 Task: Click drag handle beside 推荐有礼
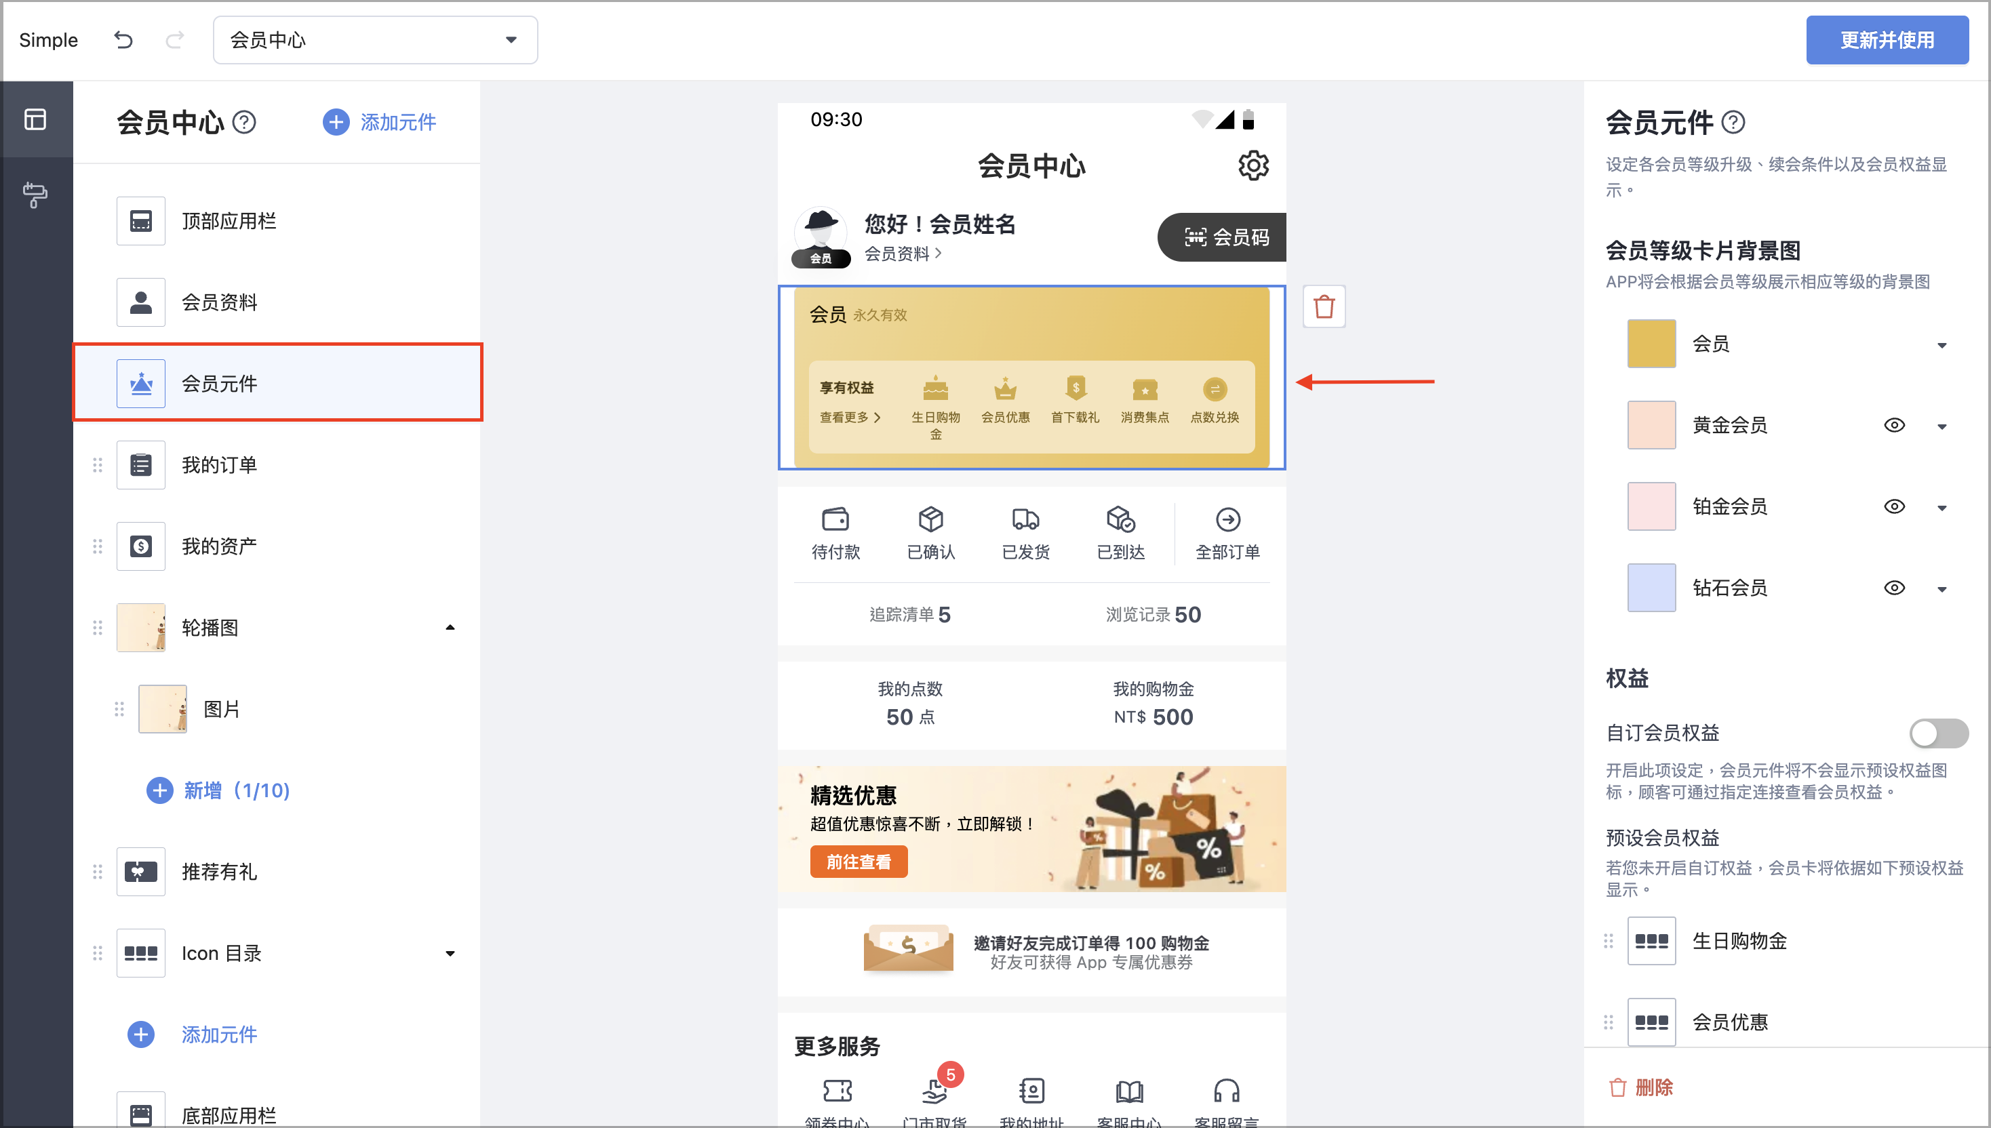click(x=98, y=872)
